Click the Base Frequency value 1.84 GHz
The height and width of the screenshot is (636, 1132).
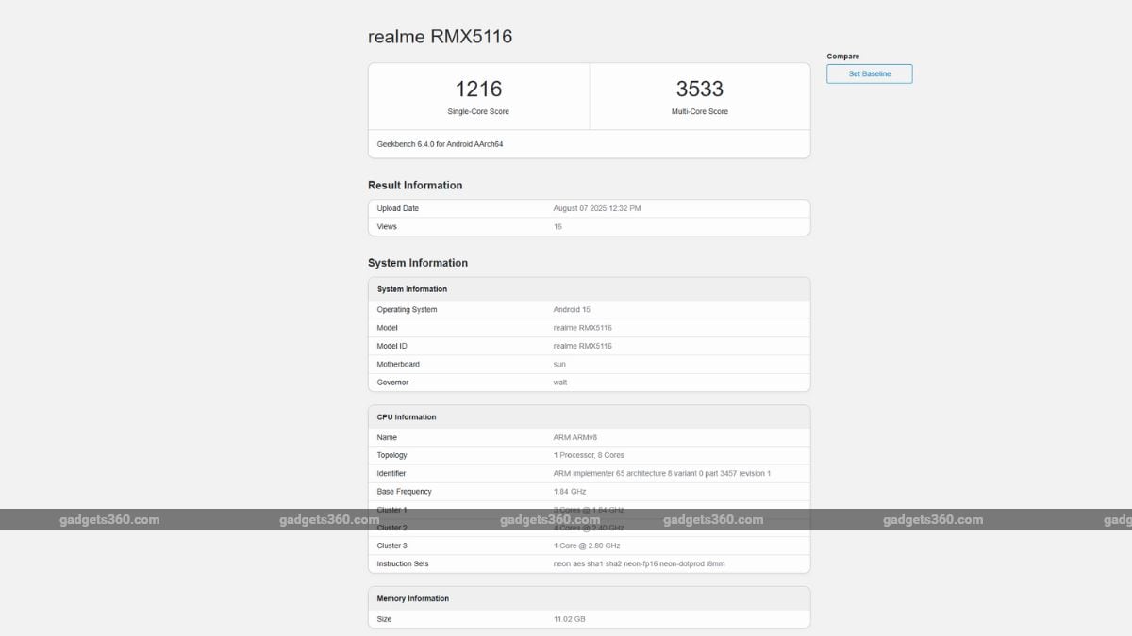(x=568, y=492)
